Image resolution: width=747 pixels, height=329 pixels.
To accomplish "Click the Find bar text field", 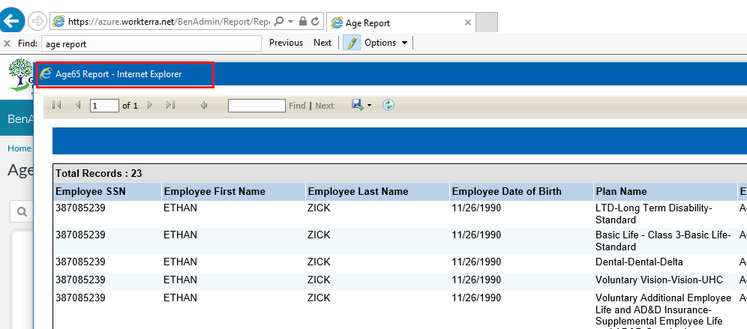I will 150,43.
